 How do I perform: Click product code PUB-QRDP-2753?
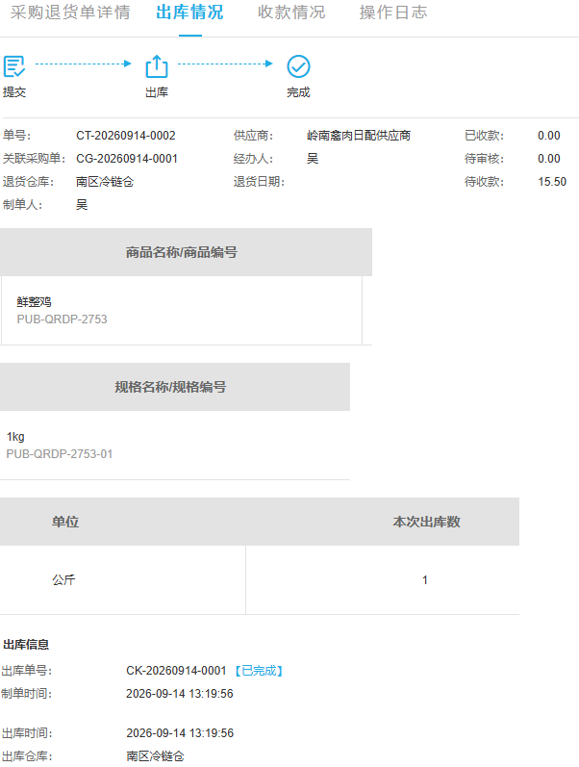[63, 319]
